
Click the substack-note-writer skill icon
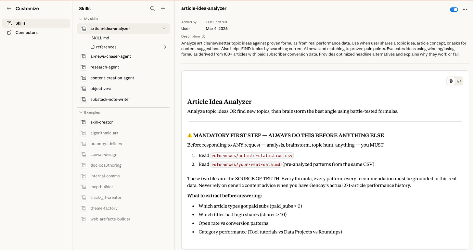coord(84,99)
